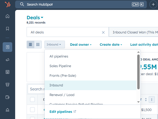Open the Commerce wallet icon in sidebar

pyautogui.click(x=7, y=97)
